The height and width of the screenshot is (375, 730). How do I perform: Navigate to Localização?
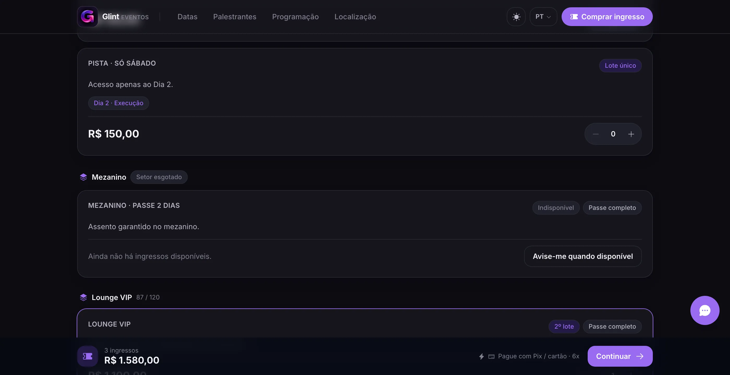pos(355,17)
